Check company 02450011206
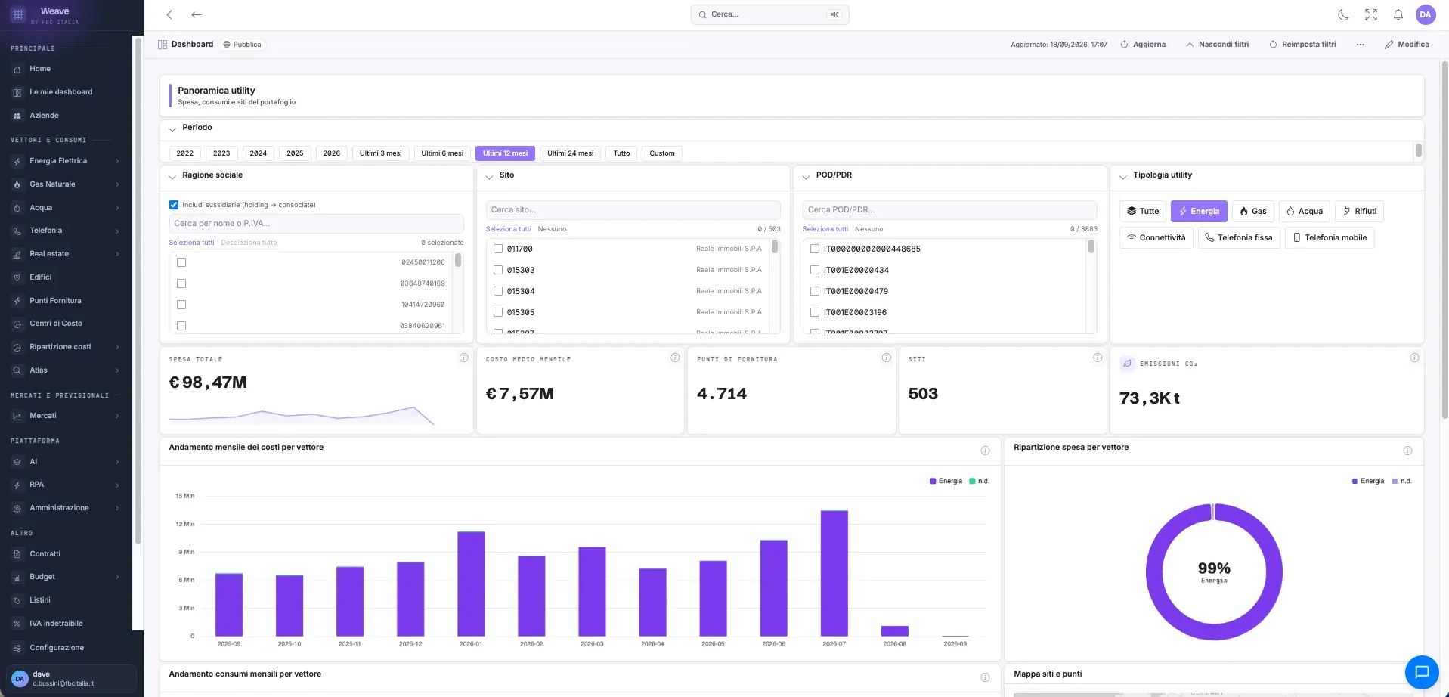This screenshot has width=1449, height=697. pos(181,262)
